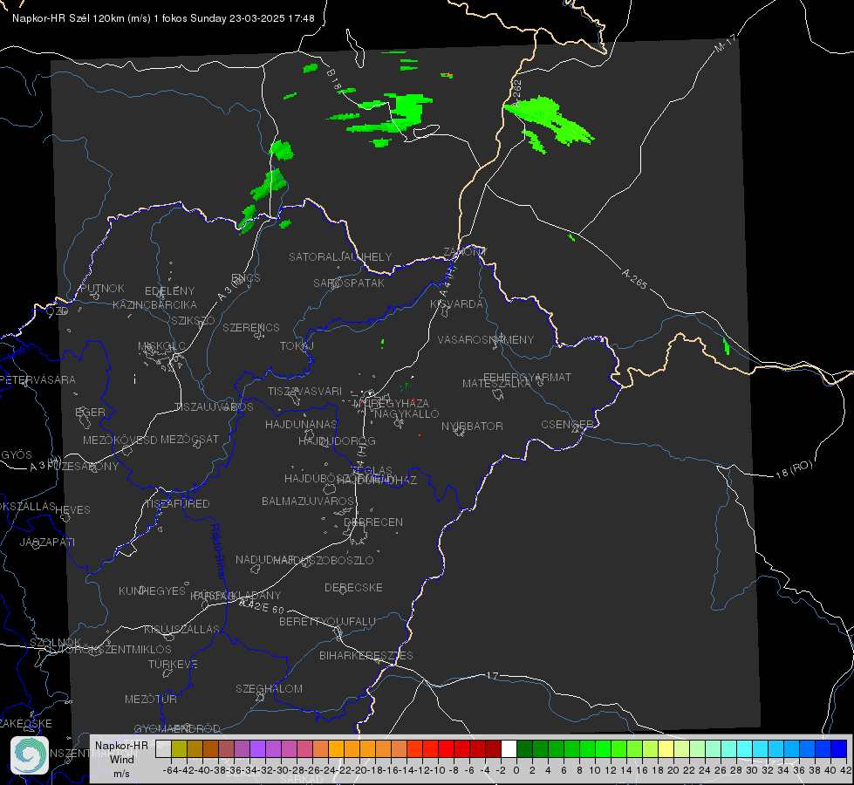Click the KISVARDA town label
This screenshot has width=854, height=785.
point(456,304)
